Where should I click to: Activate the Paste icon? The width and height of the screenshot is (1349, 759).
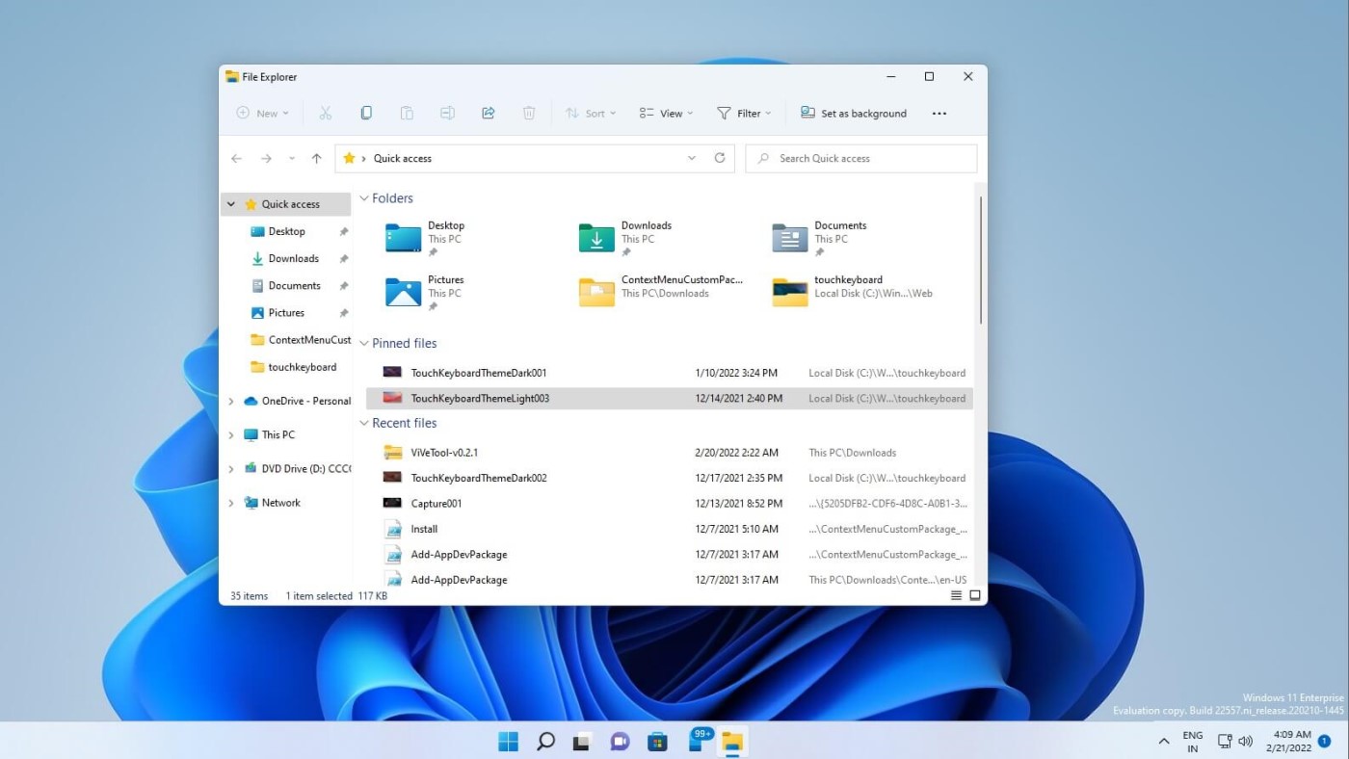(407, 113)
